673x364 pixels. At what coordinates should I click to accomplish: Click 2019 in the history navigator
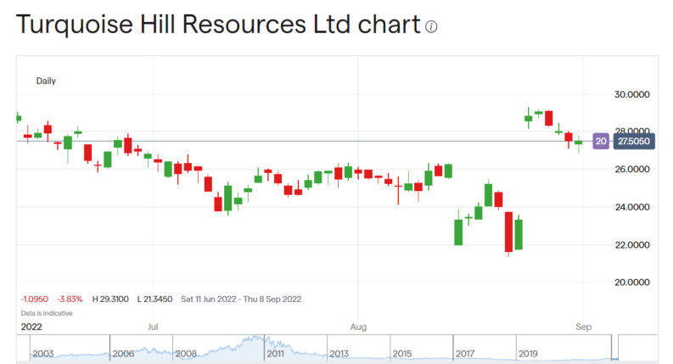528,354
